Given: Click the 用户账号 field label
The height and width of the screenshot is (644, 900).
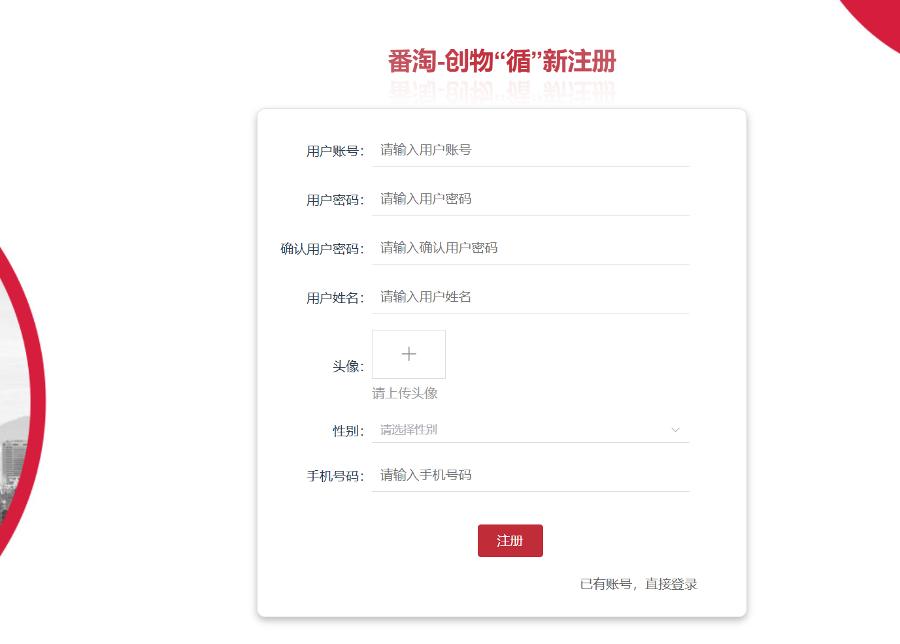Looking at the screenshot, I should tap(335, 152).
